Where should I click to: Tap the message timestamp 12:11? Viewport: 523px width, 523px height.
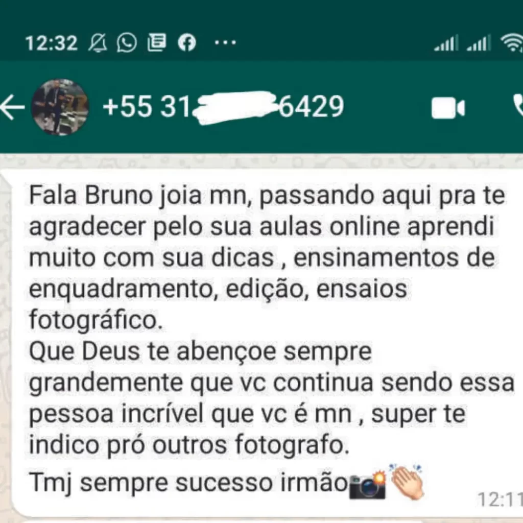coord(500,500)
